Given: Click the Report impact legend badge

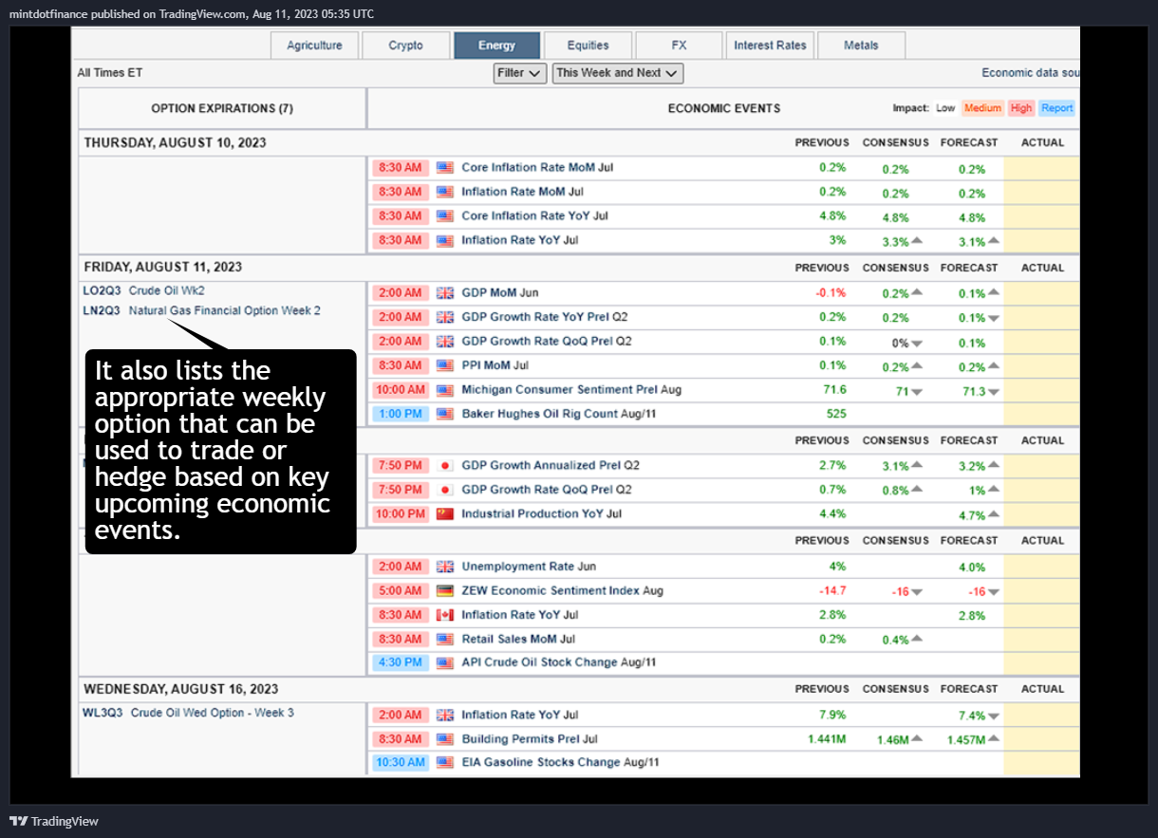Looking at the screenshot, I should pyautogui.click(x=1056, y=108).
